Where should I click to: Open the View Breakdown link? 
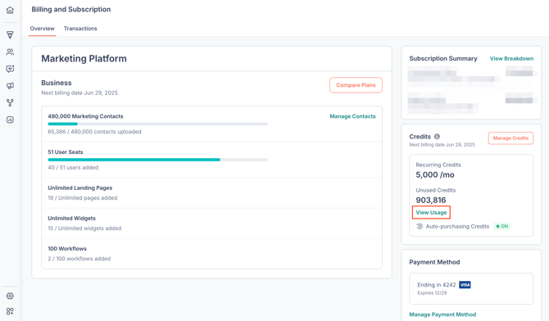point(511,58)
